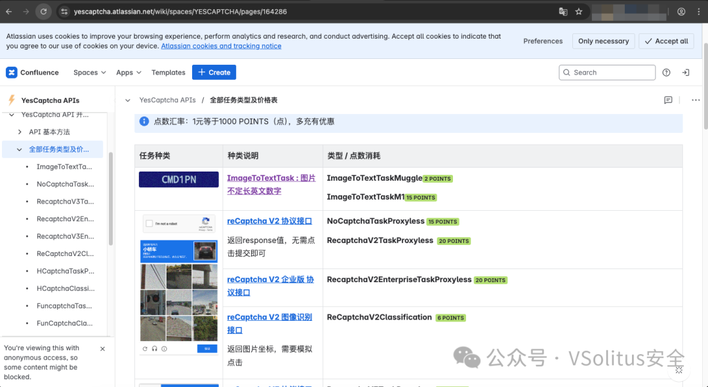Toggle breadcrumb sidebar chevron
The width and height of the screenshot is (708, 387).
point(128,100)
